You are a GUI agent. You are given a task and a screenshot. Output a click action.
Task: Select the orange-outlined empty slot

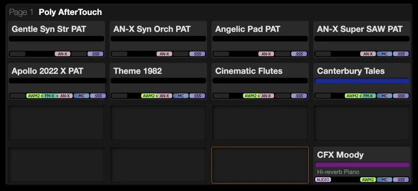pyautogui.click(x=260, y=165)
